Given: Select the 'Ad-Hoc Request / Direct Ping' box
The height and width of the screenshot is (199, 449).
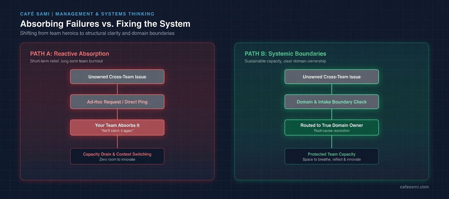Looking at the screenshot, I should (117, 102).
